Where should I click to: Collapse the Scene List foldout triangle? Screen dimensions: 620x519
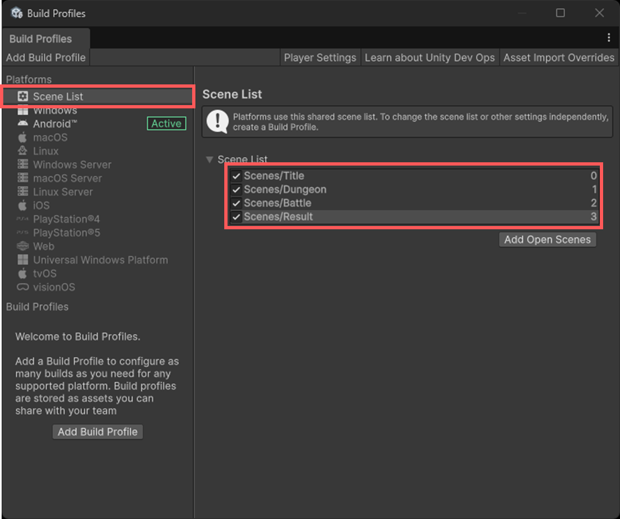click(209, 160)
